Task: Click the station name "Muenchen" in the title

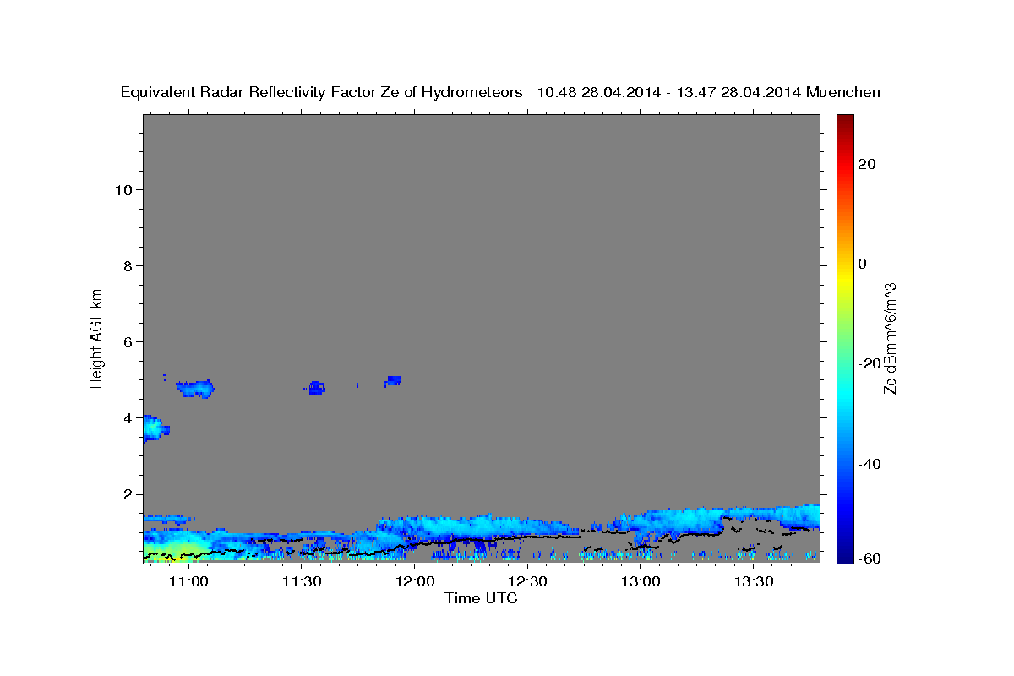Action: 844,92
